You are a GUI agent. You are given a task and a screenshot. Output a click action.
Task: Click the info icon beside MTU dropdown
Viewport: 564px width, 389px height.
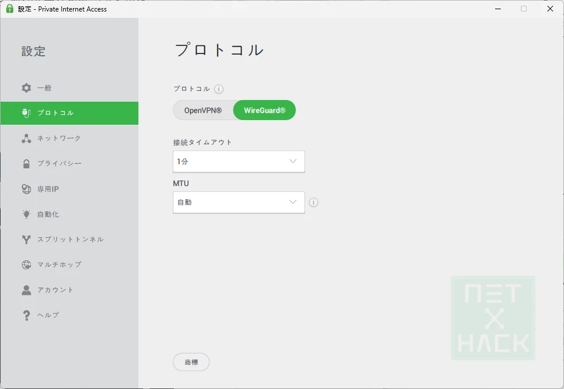pos(314,202)
